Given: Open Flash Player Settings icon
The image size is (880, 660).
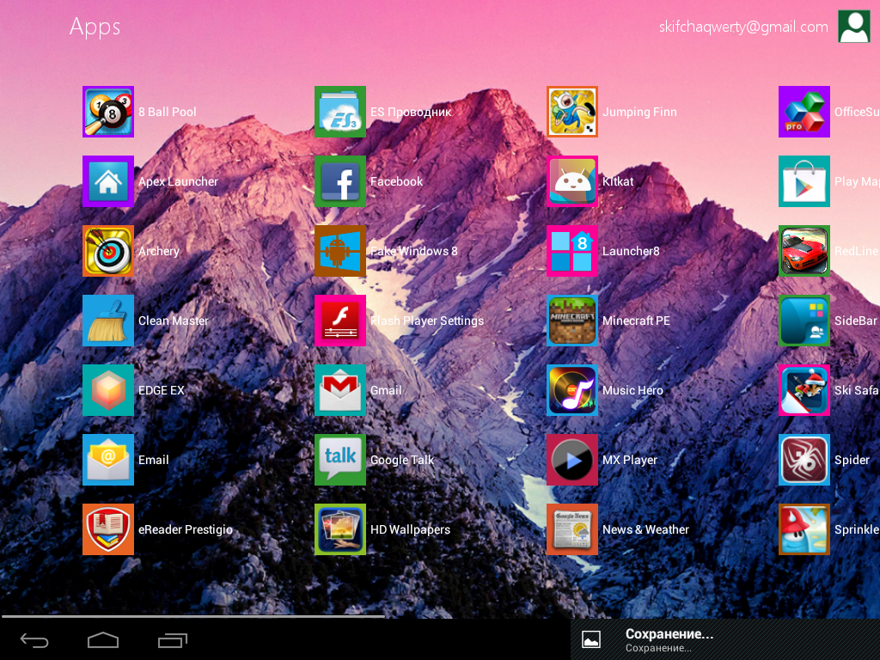Looking at the screenshot, I should (x=340, y=321).
